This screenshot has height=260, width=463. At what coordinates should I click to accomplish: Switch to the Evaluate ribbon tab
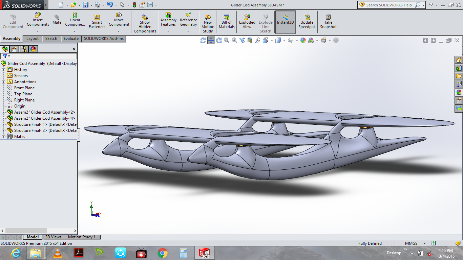click(x=71, y=39)
